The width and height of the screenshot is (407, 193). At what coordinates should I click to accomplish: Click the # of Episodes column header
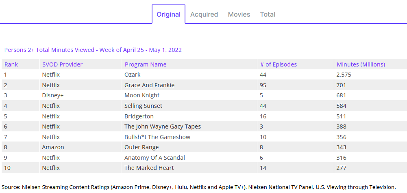point(278,64)
